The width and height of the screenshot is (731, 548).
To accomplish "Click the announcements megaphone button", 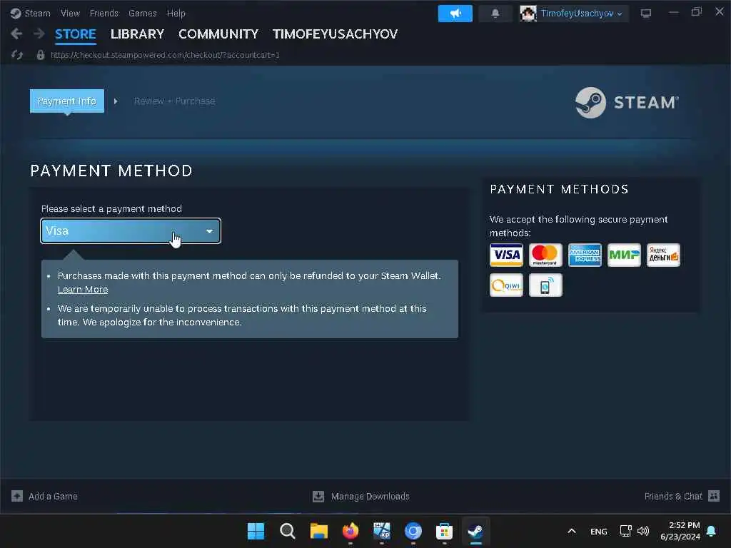I will (455, 14).
